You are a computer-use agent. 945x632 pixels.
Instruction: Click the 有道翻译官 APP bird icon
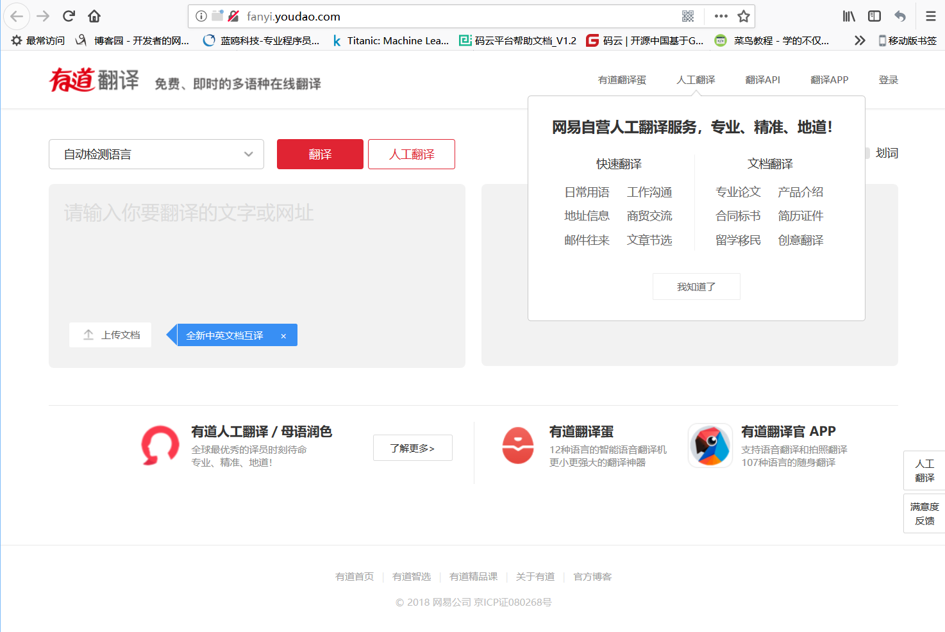coord(710,445)
